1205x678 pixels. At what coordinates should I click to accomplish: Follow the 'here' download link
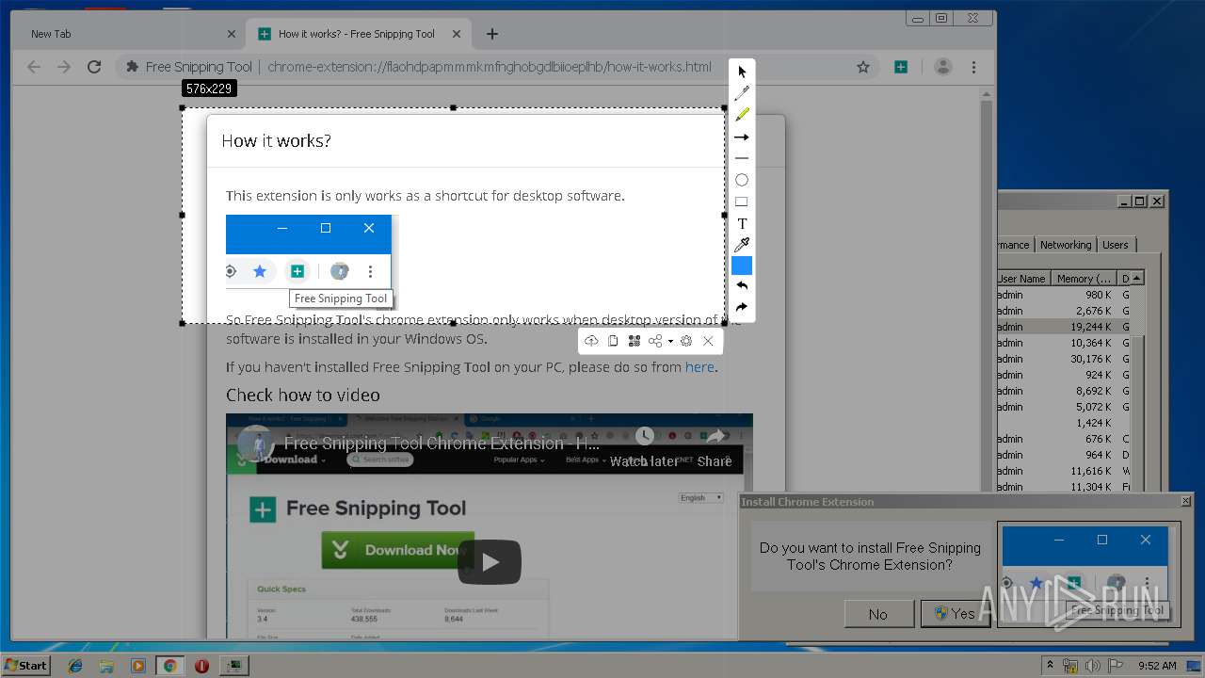tap(699, 367)
